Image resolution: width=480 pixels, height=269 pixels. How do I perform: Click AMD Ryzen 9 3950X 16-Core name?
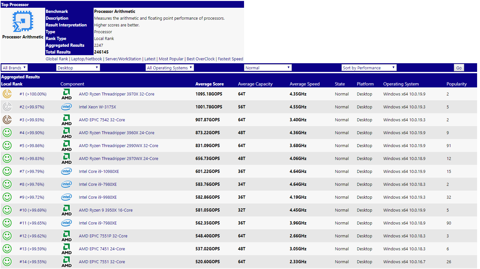point(106,210)
